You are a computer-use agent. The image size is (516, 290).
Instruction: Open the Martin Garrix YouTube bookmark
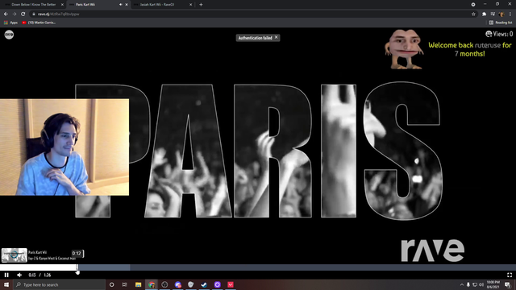[x=39, y=23]
